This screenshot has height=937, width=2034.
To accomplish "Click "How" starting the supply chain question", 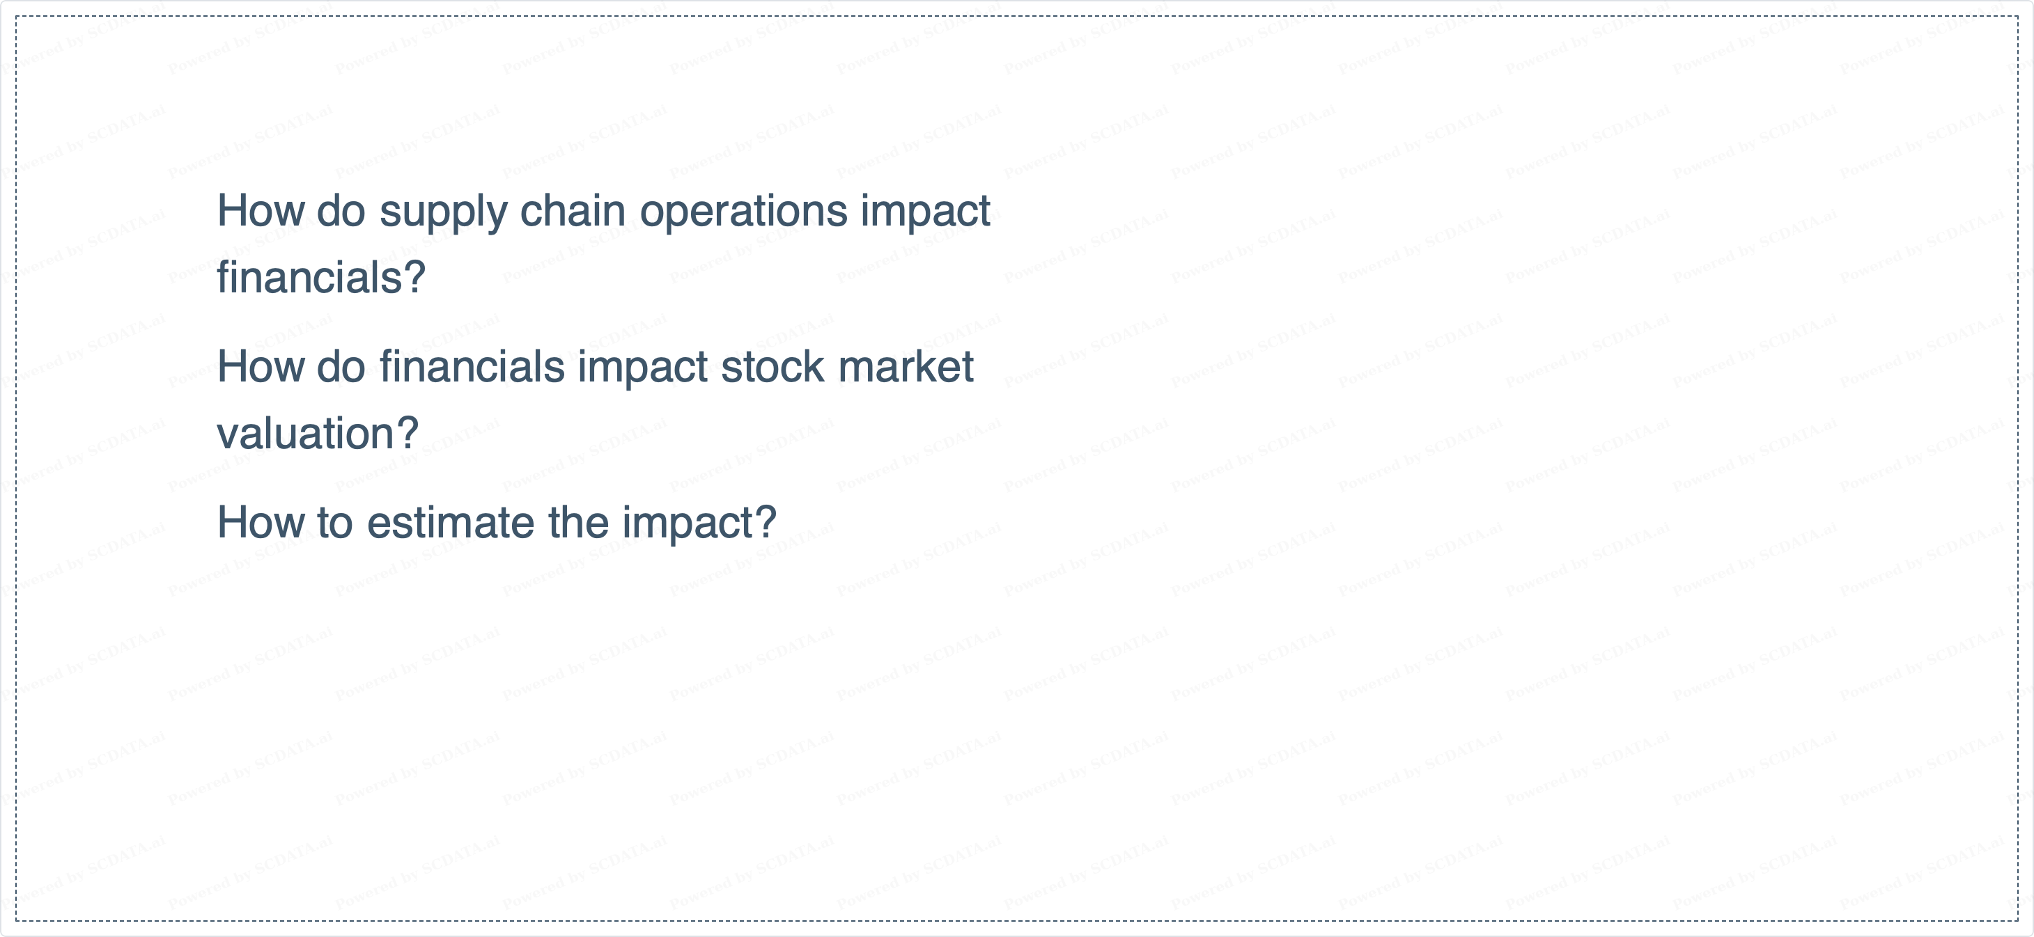I will [259, 211].
